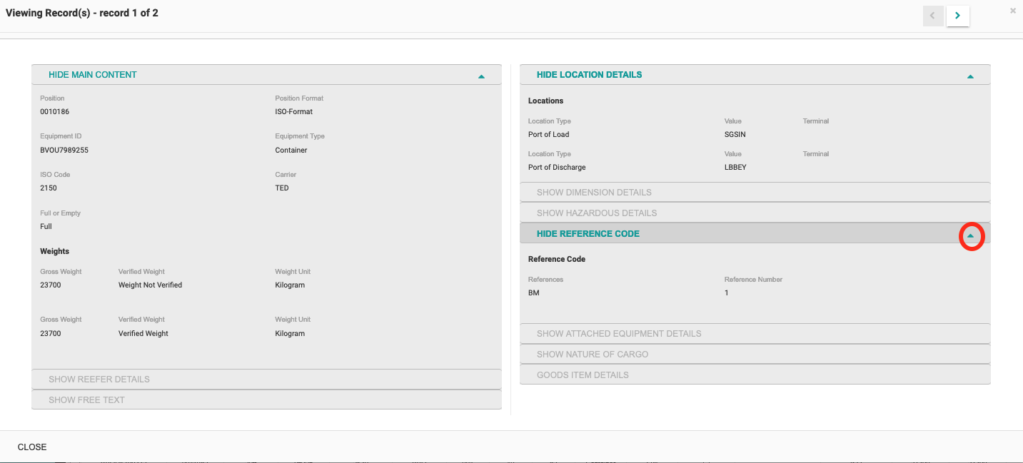This screenshot has width=1023, height=463.
Task: Collapse location details using the triangle icon
Action: tap(970, 76)
